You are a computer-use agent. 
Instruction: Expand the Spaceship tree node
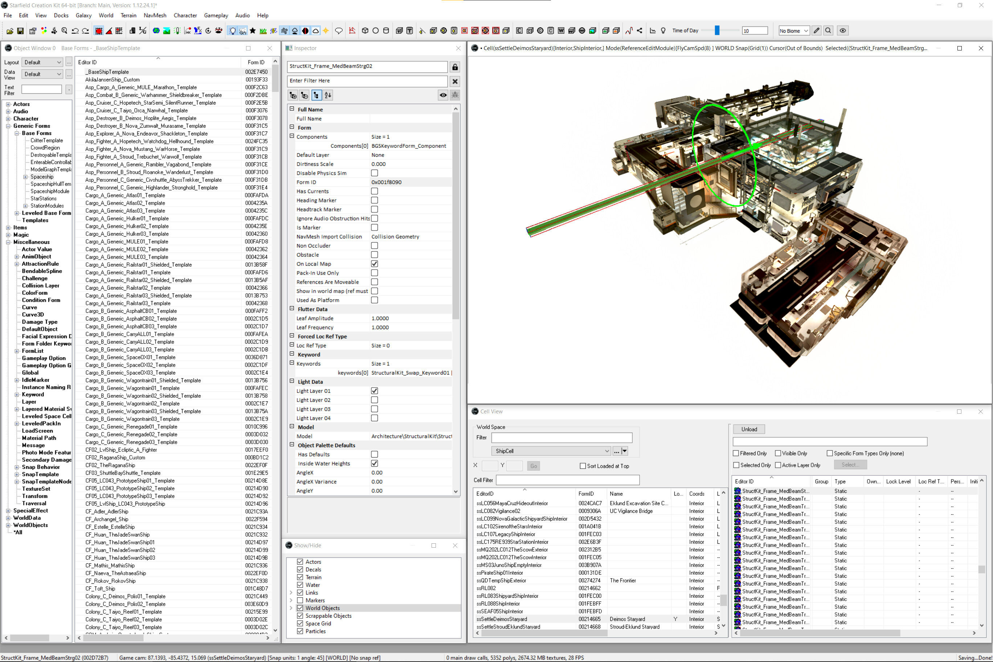tap(25, 176)
